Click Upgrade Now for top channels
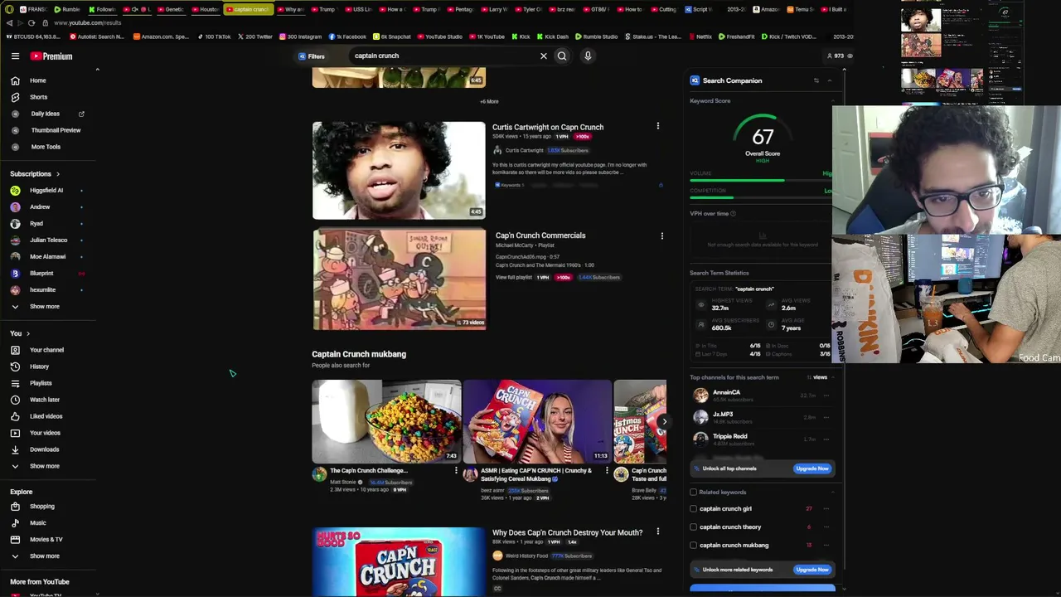This screenshot has width=1061, height=597. (811, 468)
